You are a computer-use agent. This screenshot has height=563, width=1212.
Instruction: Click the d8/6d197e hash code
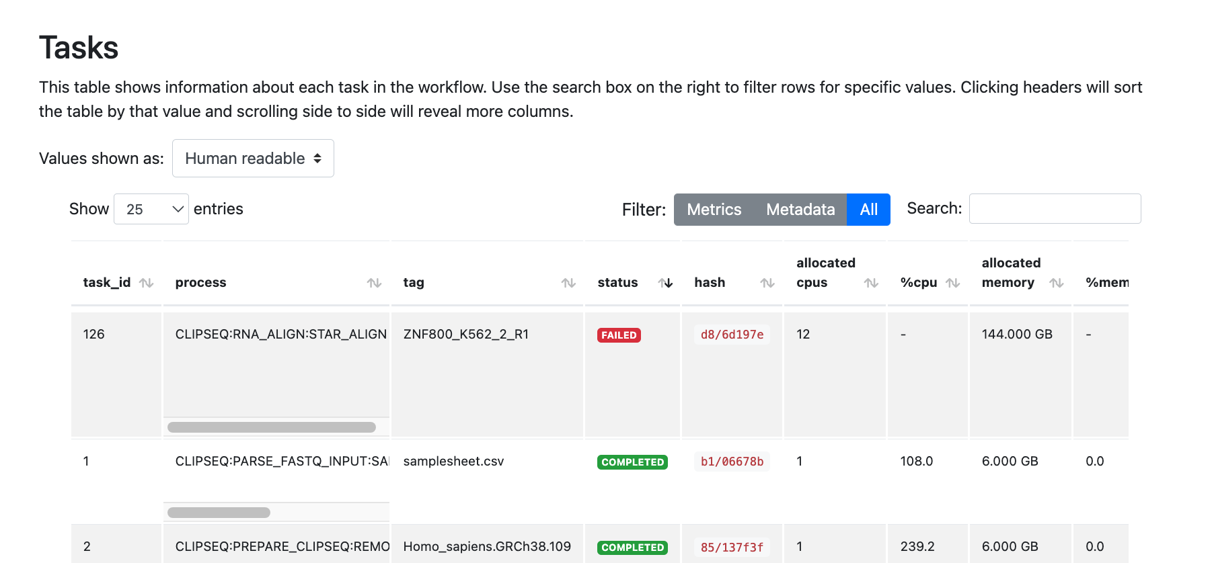pos(732,335)
